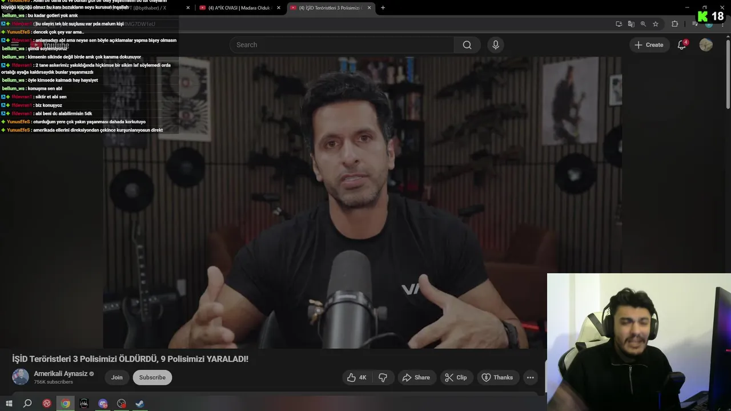
Task: Open more actions three-dot menu
Action: (531, 377)
